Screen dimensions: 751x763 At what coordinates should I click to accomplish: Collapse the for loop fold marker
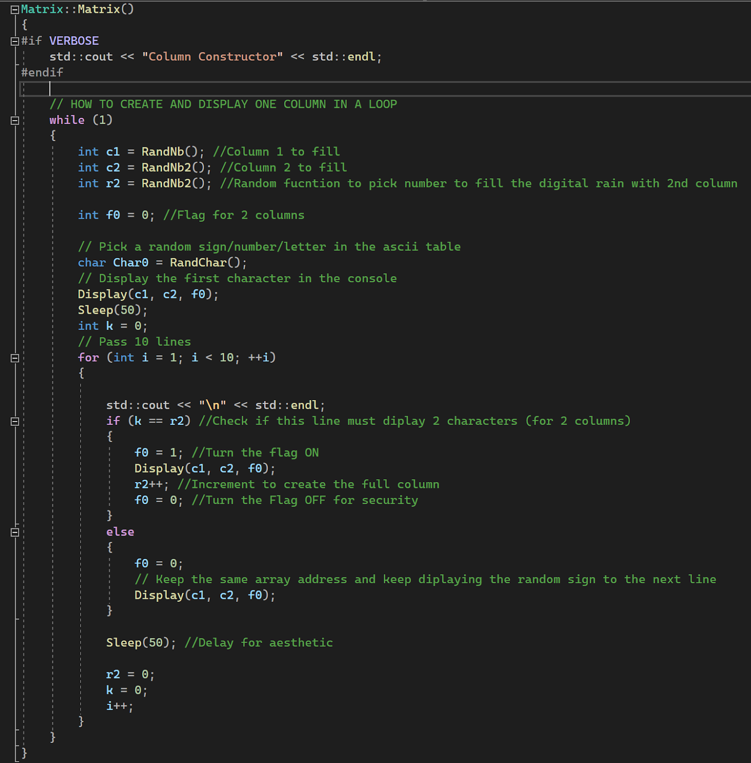point(15,358)
